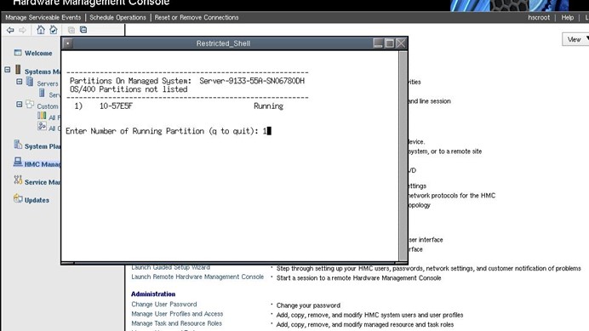Click the Restricted_Shell title bar

tap(223, 43)
